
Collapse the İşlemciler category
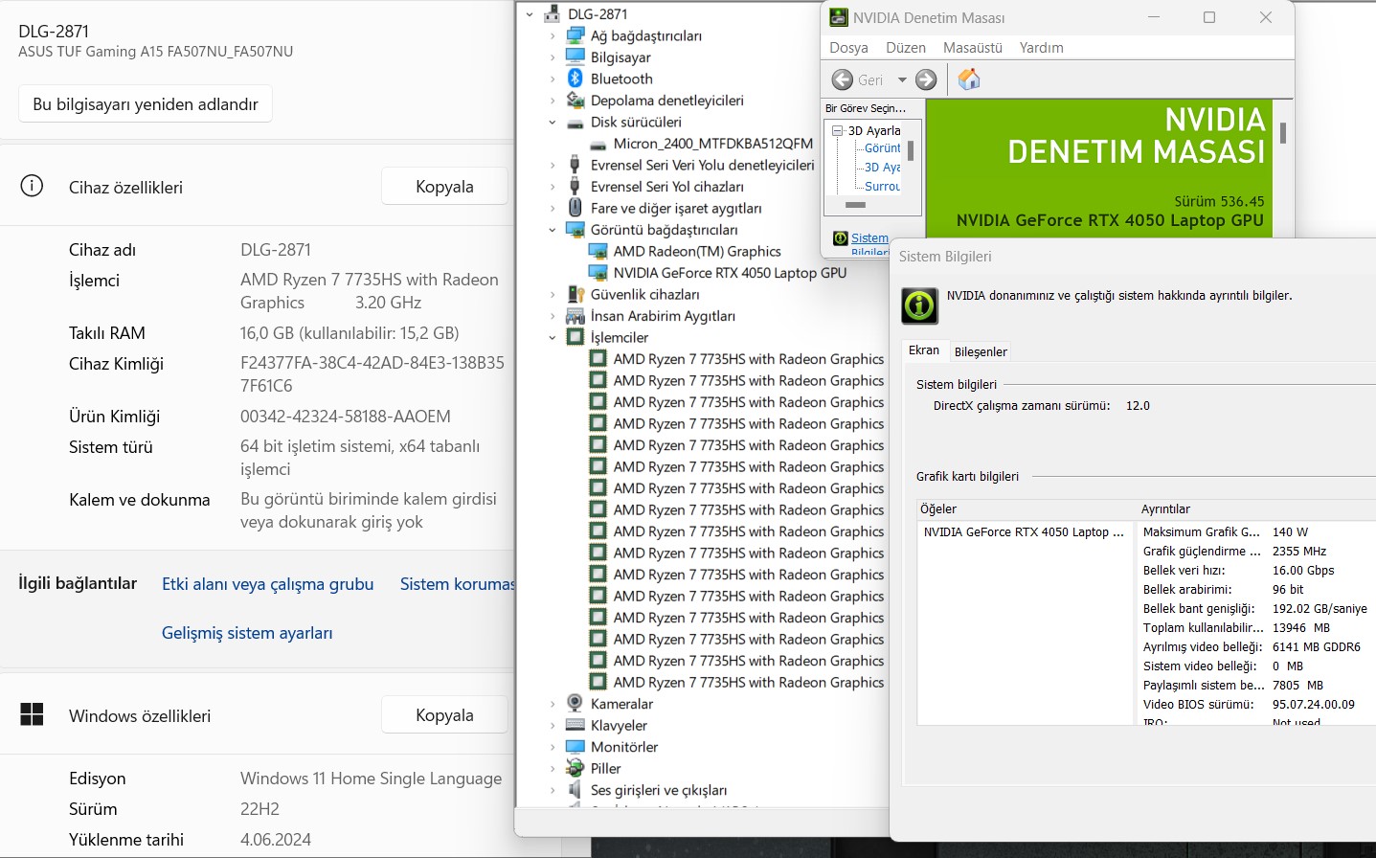click(x=553, y=337)
